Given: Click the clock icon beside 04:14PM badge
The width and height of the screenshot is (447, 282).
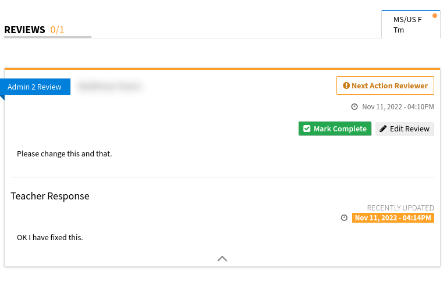Looking at the screenshot, I should pos(344,217).
